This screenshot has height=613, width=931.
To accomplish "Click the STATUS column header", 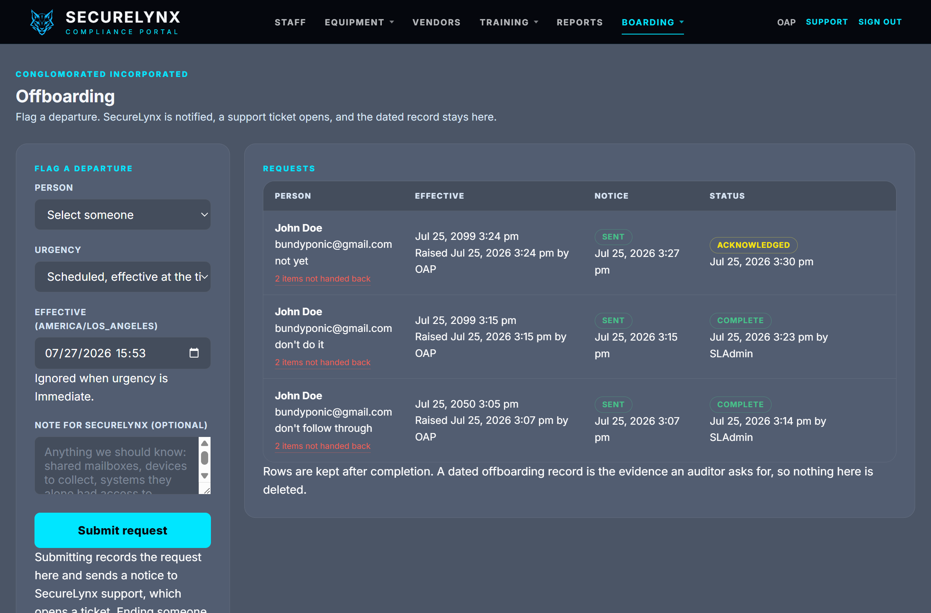I will (727, 196).
